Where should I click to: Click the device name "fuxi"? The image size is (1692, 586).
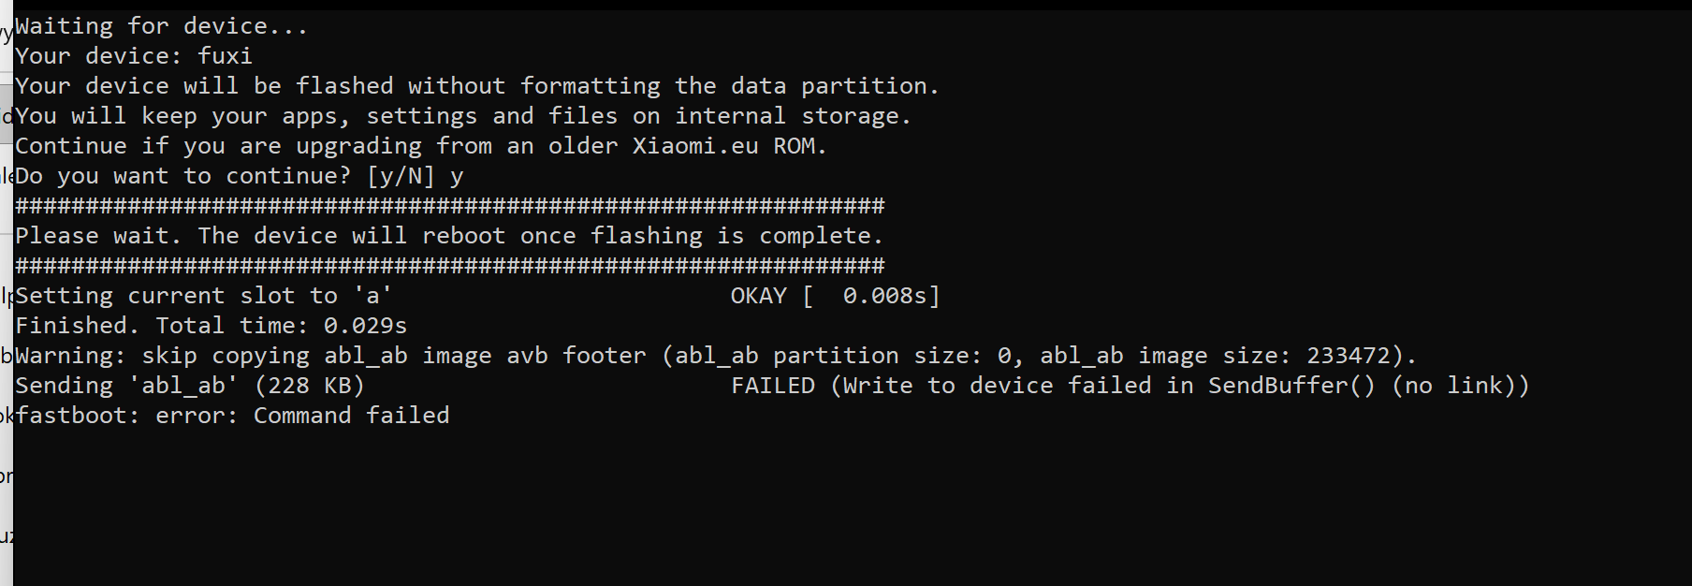coord(225,56)
